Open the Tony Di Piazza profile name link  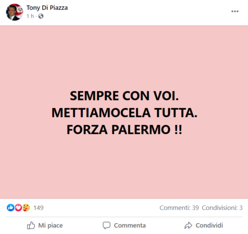tap(47, 8)
